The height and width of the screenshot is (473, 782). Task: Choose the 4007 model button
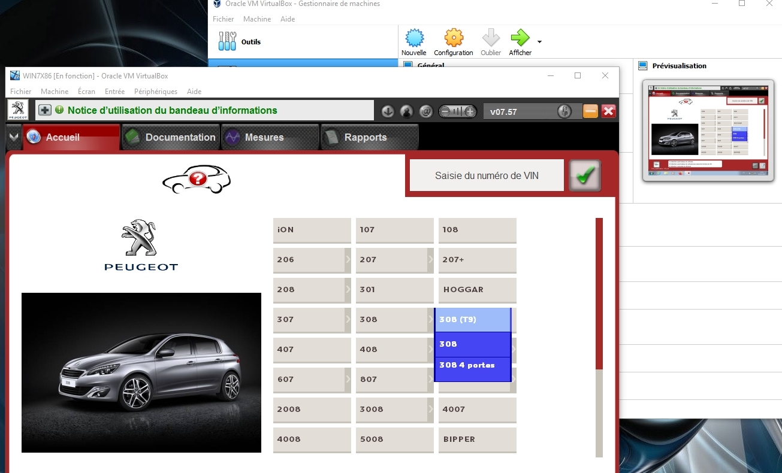tap(478, 410)
